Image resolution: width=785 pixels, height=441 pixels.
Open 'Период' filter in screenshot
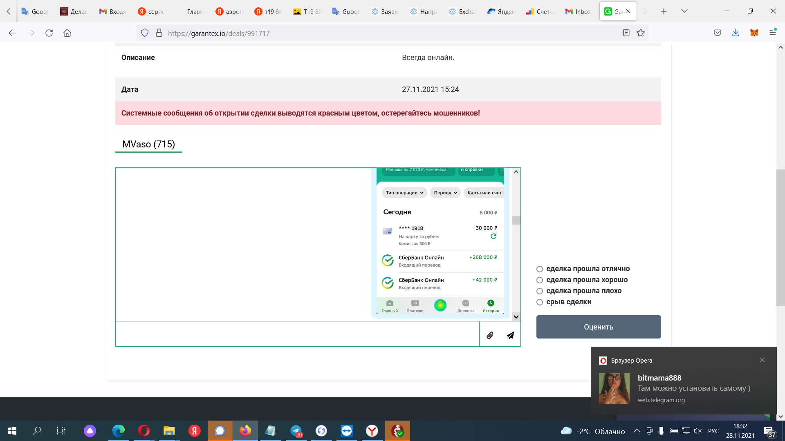tap(445, 193)
